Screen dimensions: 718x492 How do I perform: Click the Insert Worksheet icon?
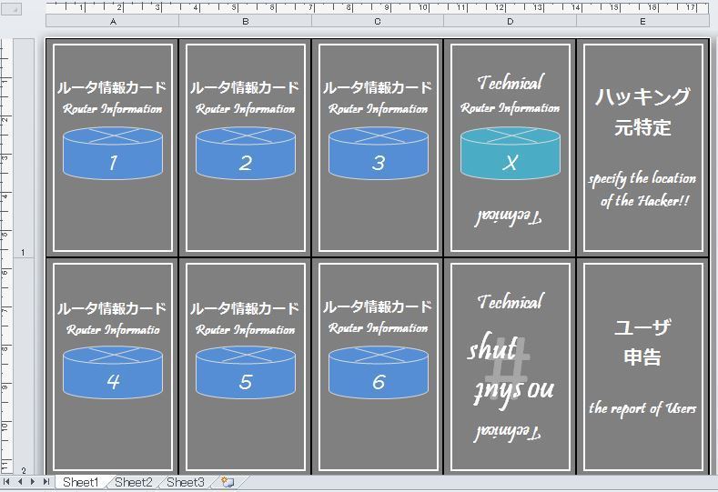pos(228,482)
